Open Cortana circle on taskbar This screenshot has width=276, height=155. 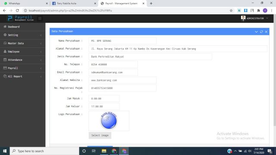pyautogui.click(x=84, y=151)
